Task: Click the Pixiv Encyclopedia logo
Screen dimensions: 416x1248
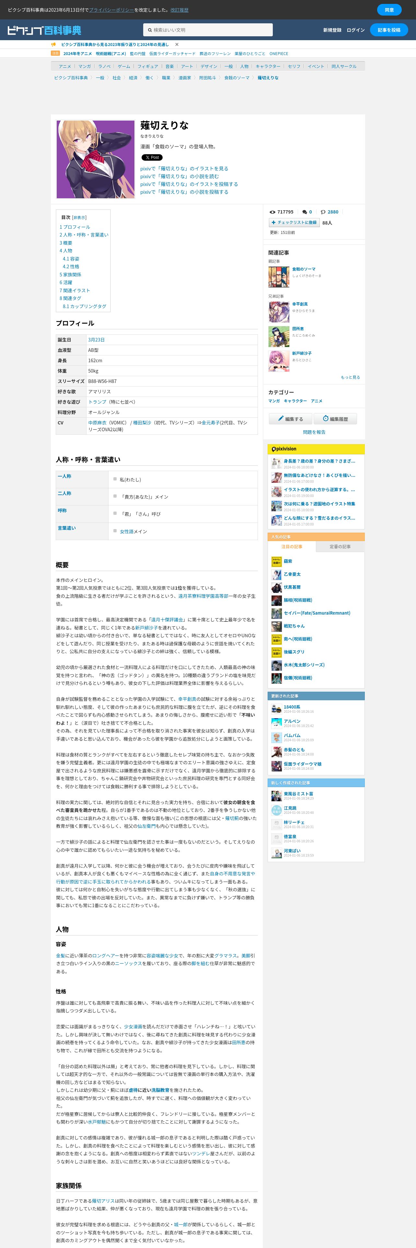Action: pyautogui.click(x=44, y=30)
